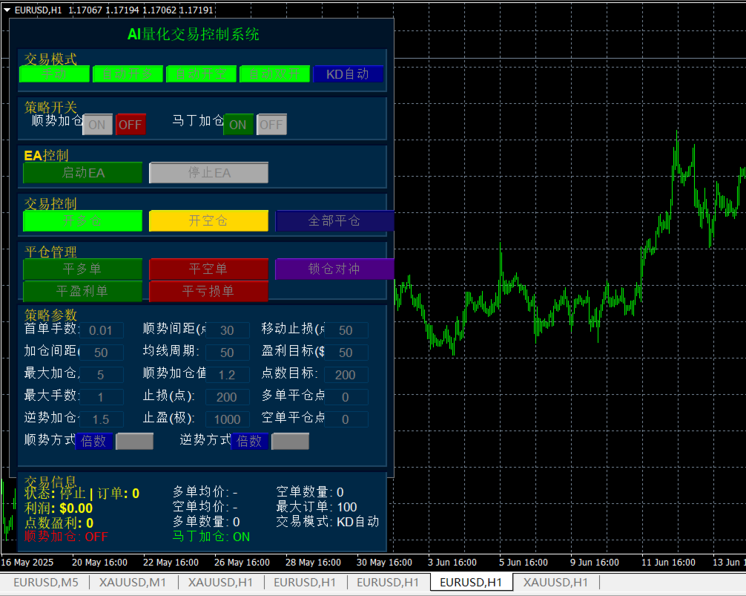Edit the 多单平仓点 field showing 0
Viewport: 746px width, 596px height.
pos(346,397)
